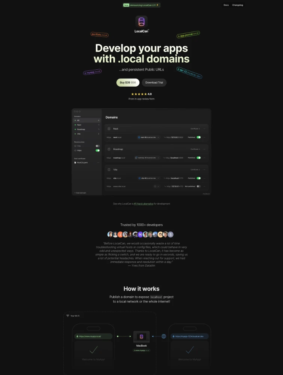Open more options for Vite domain header
Image resolution: width=283 pixels, height=375 pixels.
(x=204, y=169)
